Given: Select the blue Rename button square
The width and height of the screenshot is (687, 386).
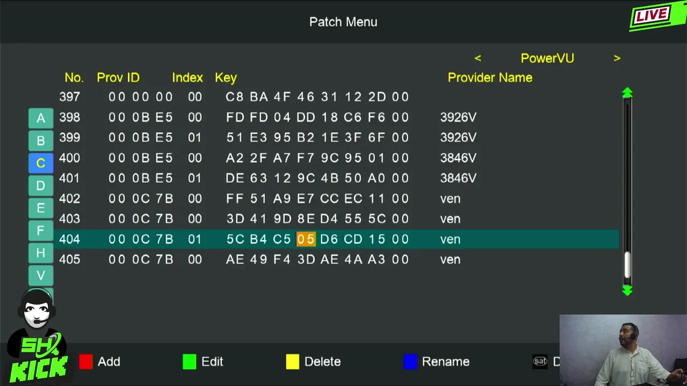Looking at the screenshot, I should [x=410, y=362].
